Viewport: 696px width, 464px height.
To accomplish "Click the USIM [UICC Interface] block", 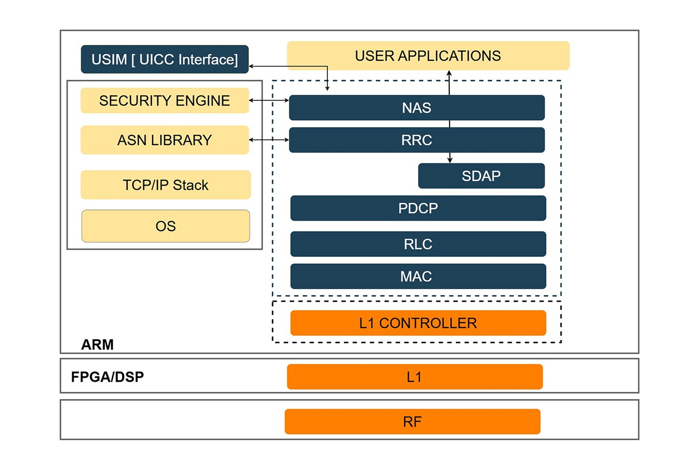I will (x=165, y=59).
